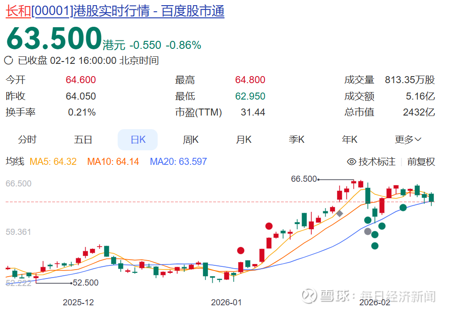This screenshot has height=310, width=449.
Task: Click the lowest green circle marker on chart
Action: (375, 246)
